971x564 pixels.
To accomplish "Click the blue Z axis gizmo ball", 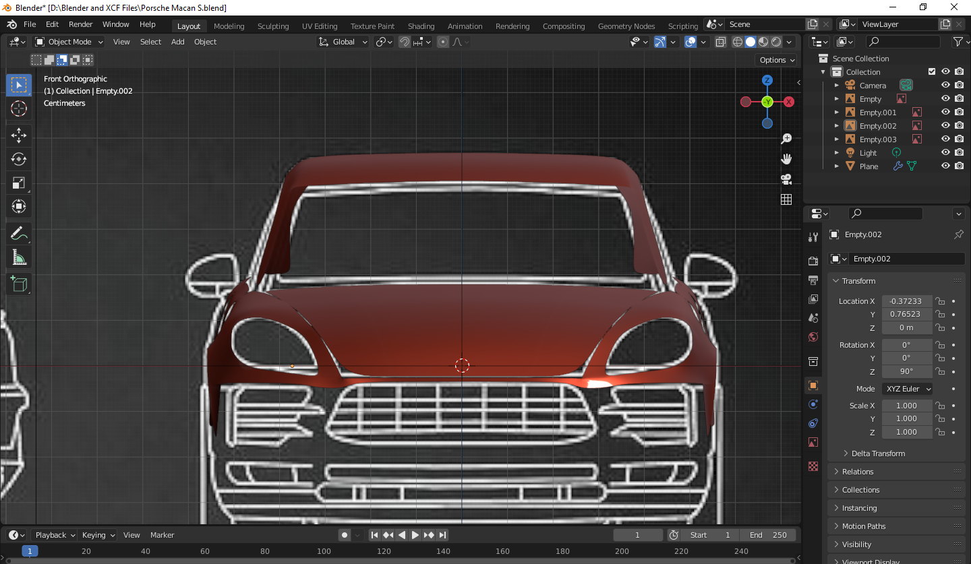I will pyautogui.click(x=767, y=80).
